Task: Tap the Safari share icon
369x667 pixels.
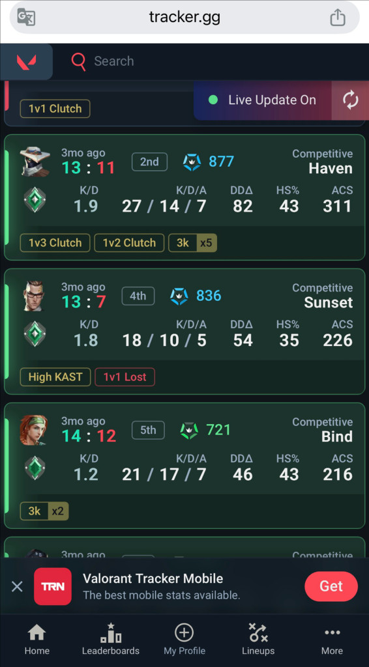Action: pos(338,18)
